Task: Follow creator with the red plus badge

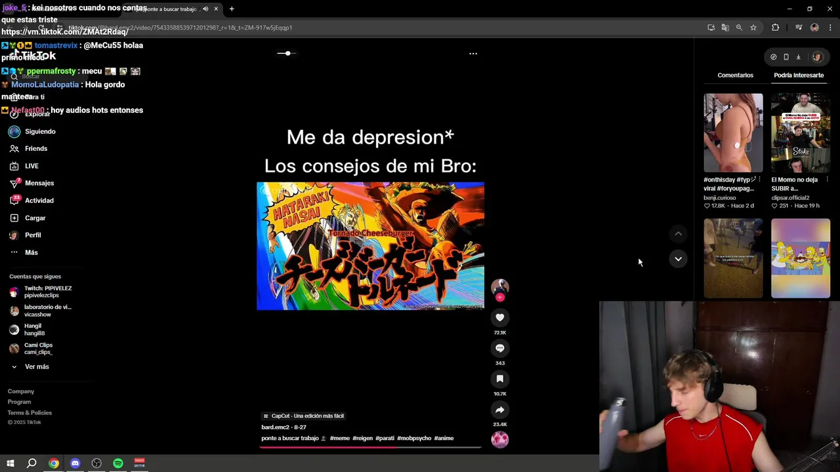Action: pos(499,298)
